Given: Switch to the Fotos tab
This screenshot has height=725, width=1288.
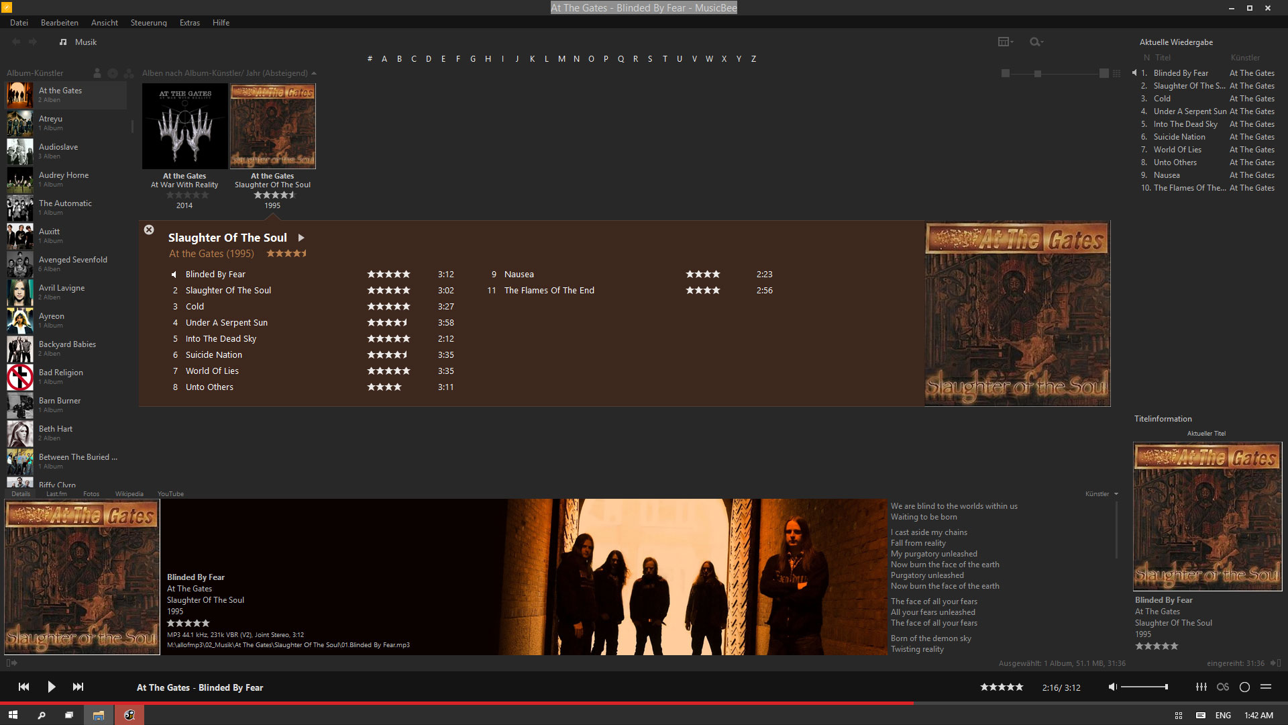Looking at the screenshot, I should 91,494.
